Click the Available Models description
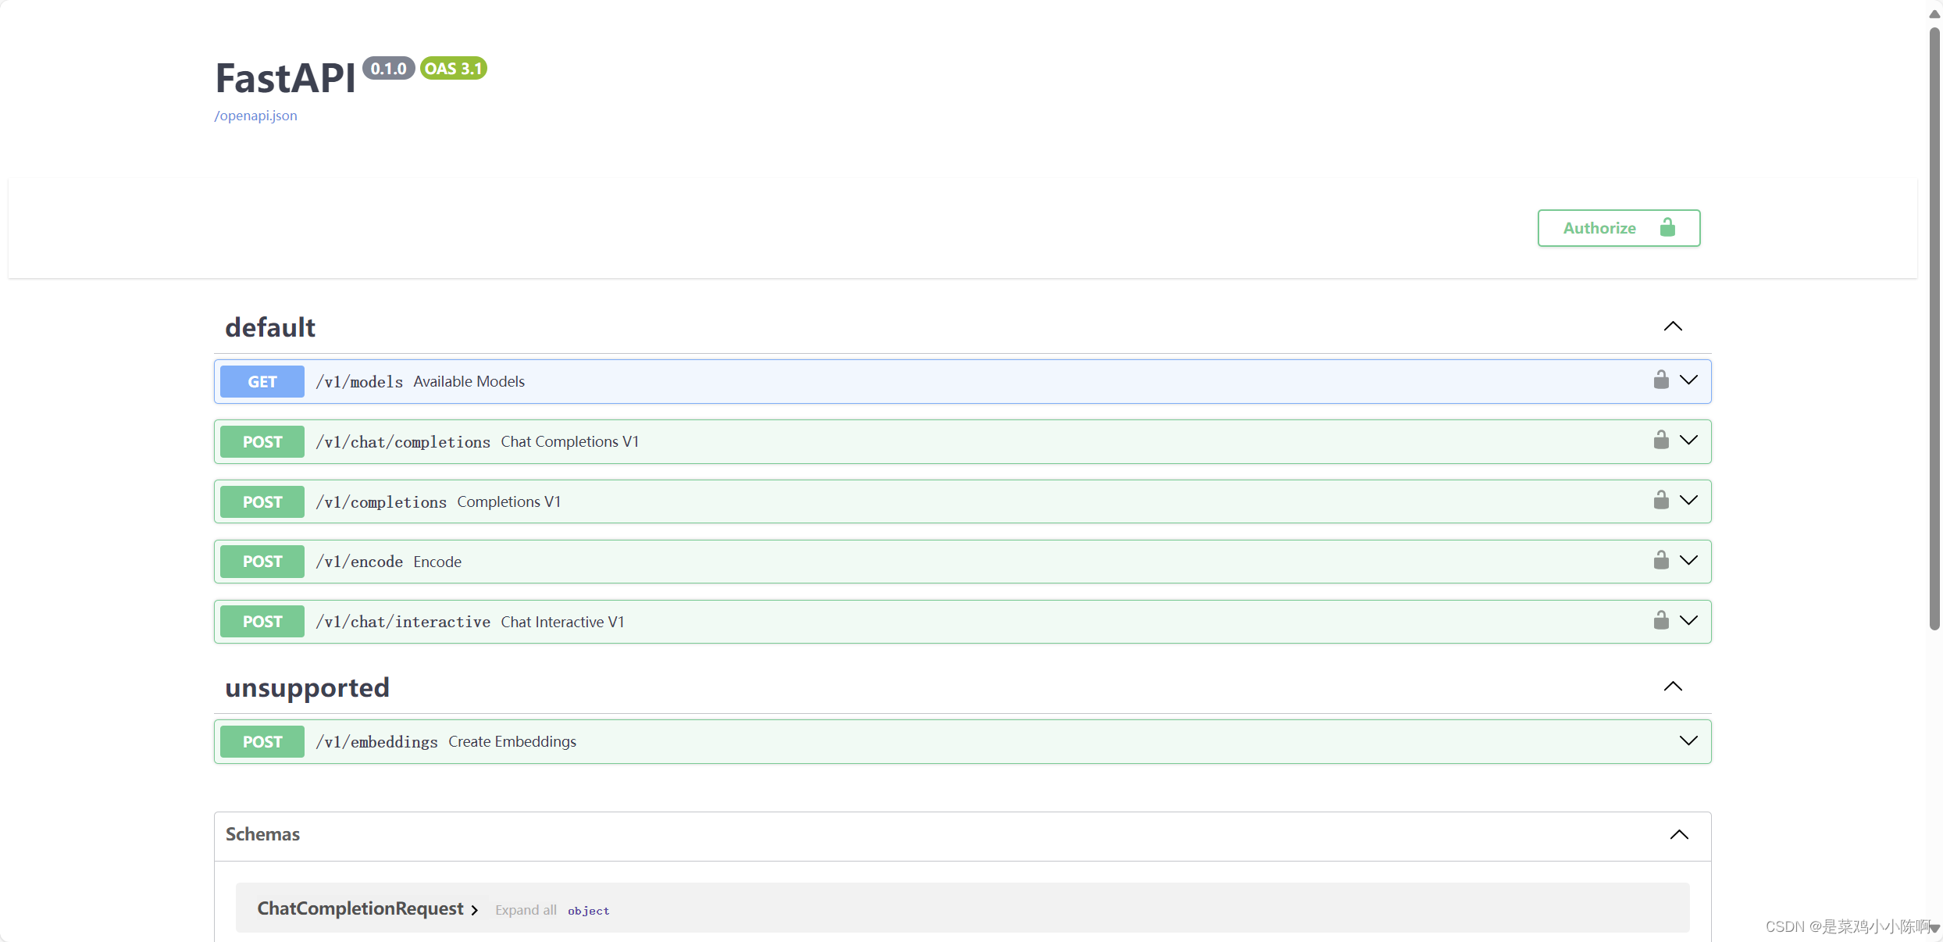 (469, 381)
